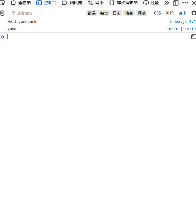Switch to the 控制台 console tab
Screen dimensions: 196x197
(46, 3)
